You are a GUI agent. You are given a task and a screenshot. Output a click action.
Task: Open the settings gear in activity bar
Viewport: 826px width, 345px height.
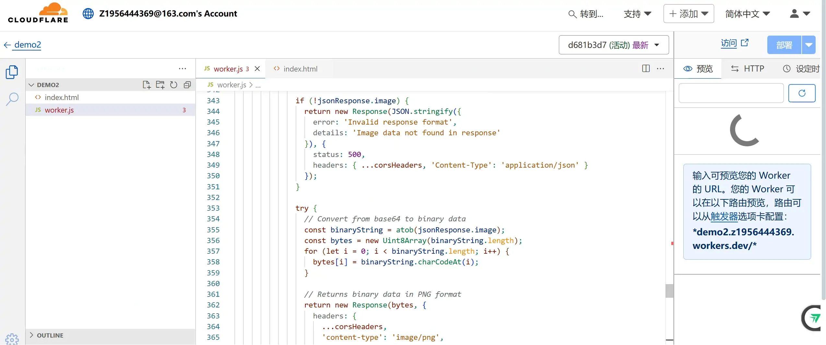(x=12, y=339)
